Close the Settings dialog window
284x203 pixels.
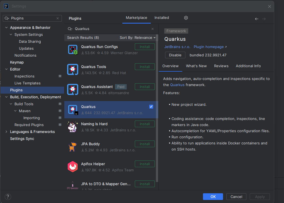tap(269, 6)
